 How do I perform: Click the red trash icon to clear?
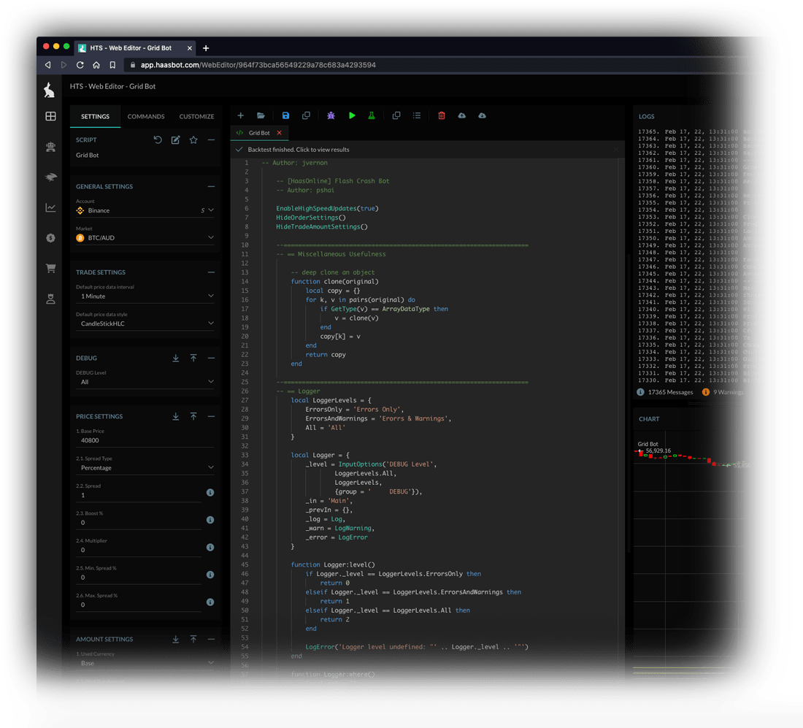click(442, 115)
